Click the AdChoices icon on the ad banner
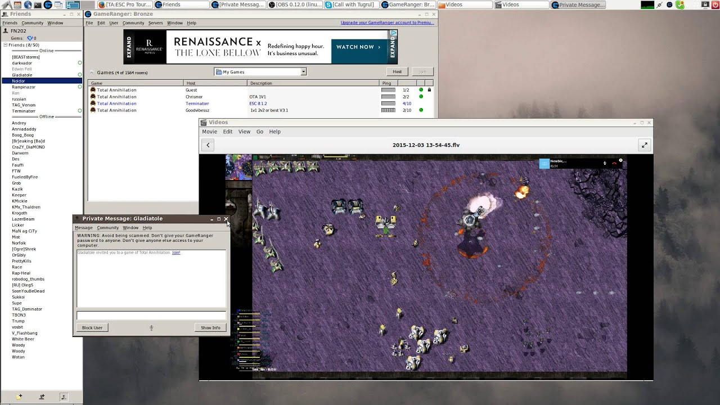Viewport: 720px width, 405px height. pos(394,33)
